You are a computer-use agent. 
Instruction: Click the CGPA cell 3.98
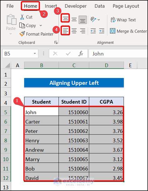pyautogui.click(x=106, y=121)
